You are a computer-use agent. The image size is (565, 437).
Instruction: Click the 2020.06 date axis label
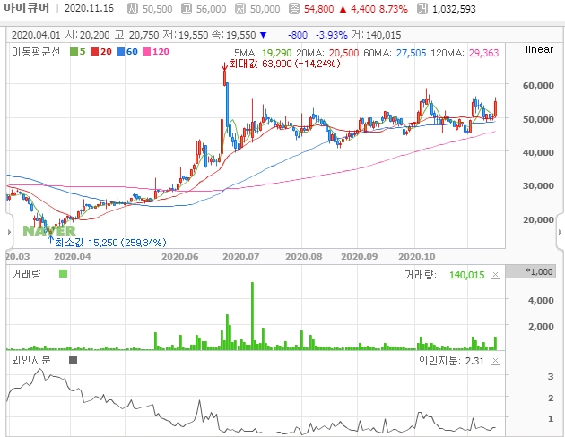click(x=179, y=256)
